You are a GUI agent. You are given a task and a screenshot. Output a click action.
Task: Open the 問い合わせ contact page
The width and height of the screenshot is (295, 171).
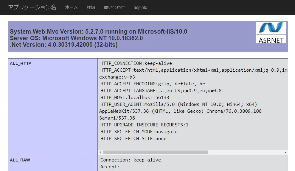(x=114, y=7)
